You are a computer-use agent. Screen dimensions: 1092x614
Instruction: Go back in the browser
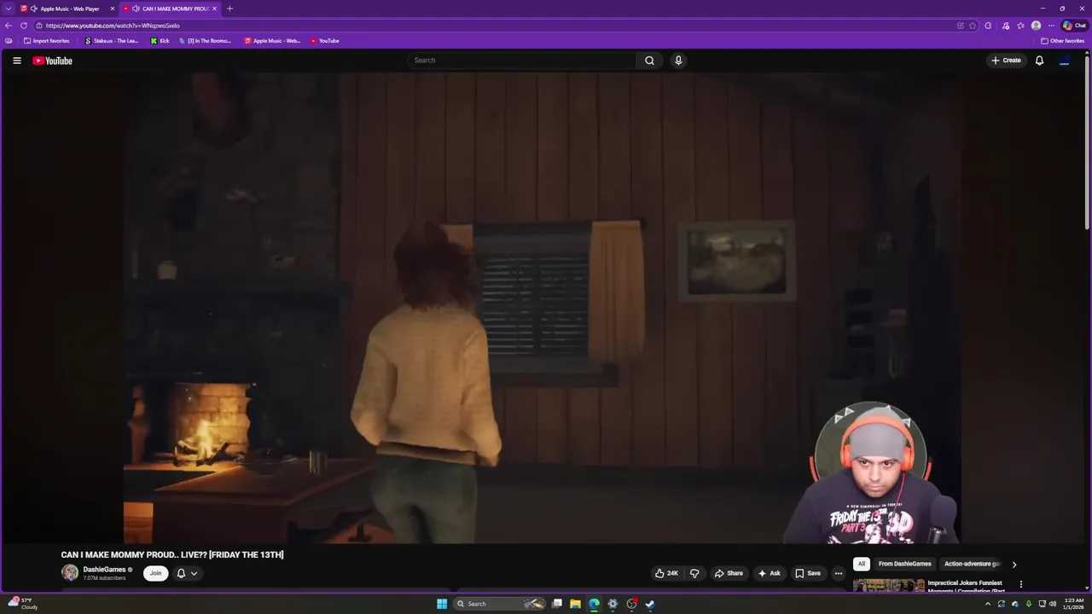point(9,26)
